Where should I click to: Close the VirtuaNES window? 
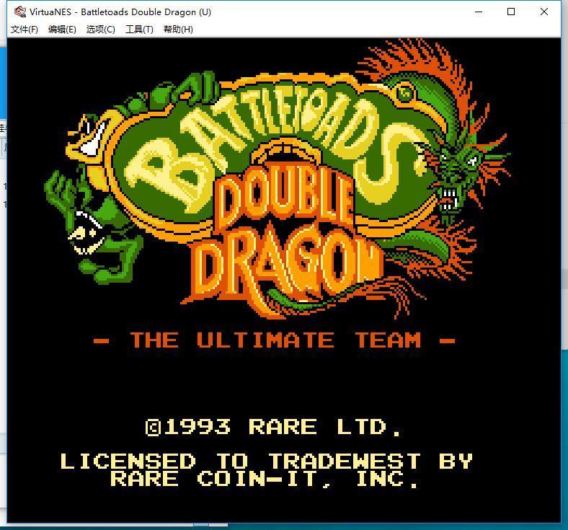click(543, 12)
